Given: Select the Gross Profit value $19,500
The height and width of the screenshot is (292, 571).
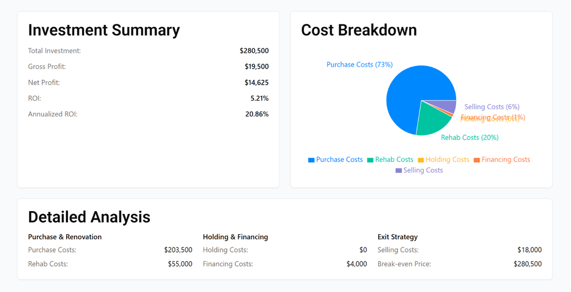Looking at the screenshot, I should tap(257, 67).
